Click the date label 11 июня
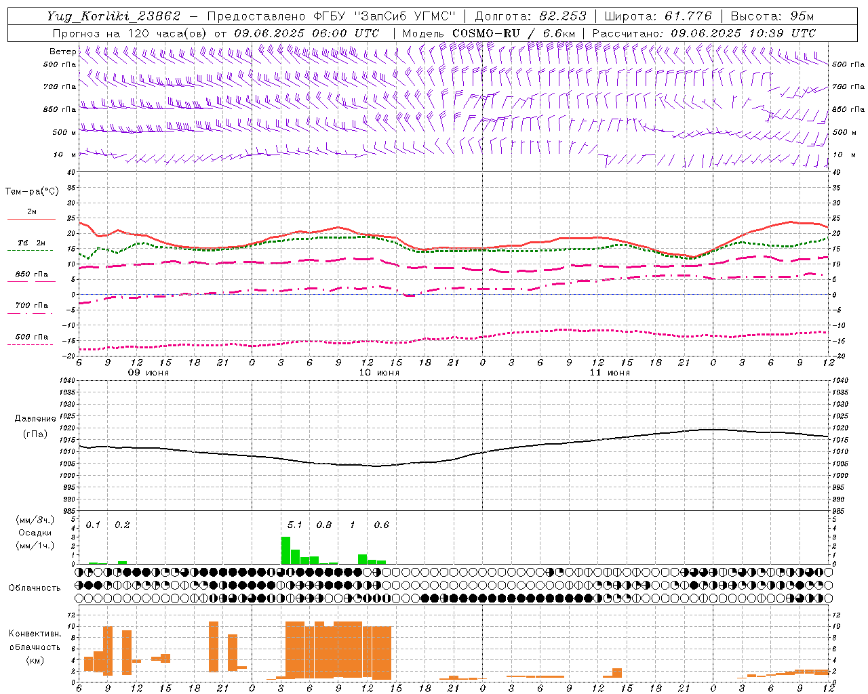Image resolution: width=868 pixels, height=694 pixels. pos(610,373)
